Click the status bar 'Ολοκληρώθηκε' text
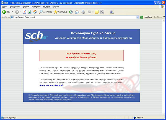Image resolution: width=166 pixels, height=120 pixels. click(10, 118)
